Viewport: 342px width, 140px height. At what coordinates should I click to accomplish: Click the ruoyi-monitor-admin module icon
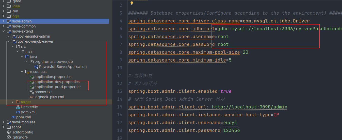tap(14, 36)
